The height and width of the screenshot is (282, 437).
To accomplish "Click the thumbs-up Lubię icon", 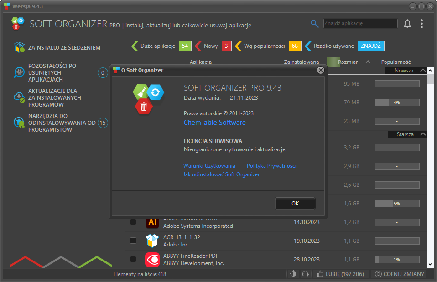I will [319, 274].
